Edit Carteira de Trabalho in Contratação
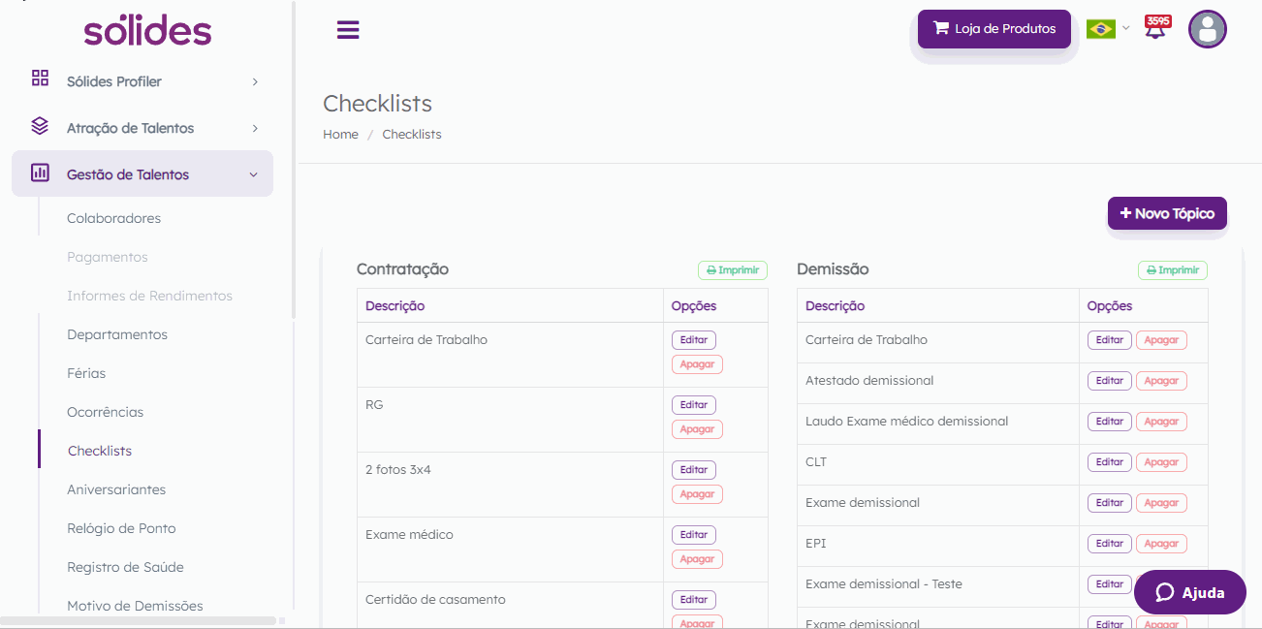 (694, 340)
